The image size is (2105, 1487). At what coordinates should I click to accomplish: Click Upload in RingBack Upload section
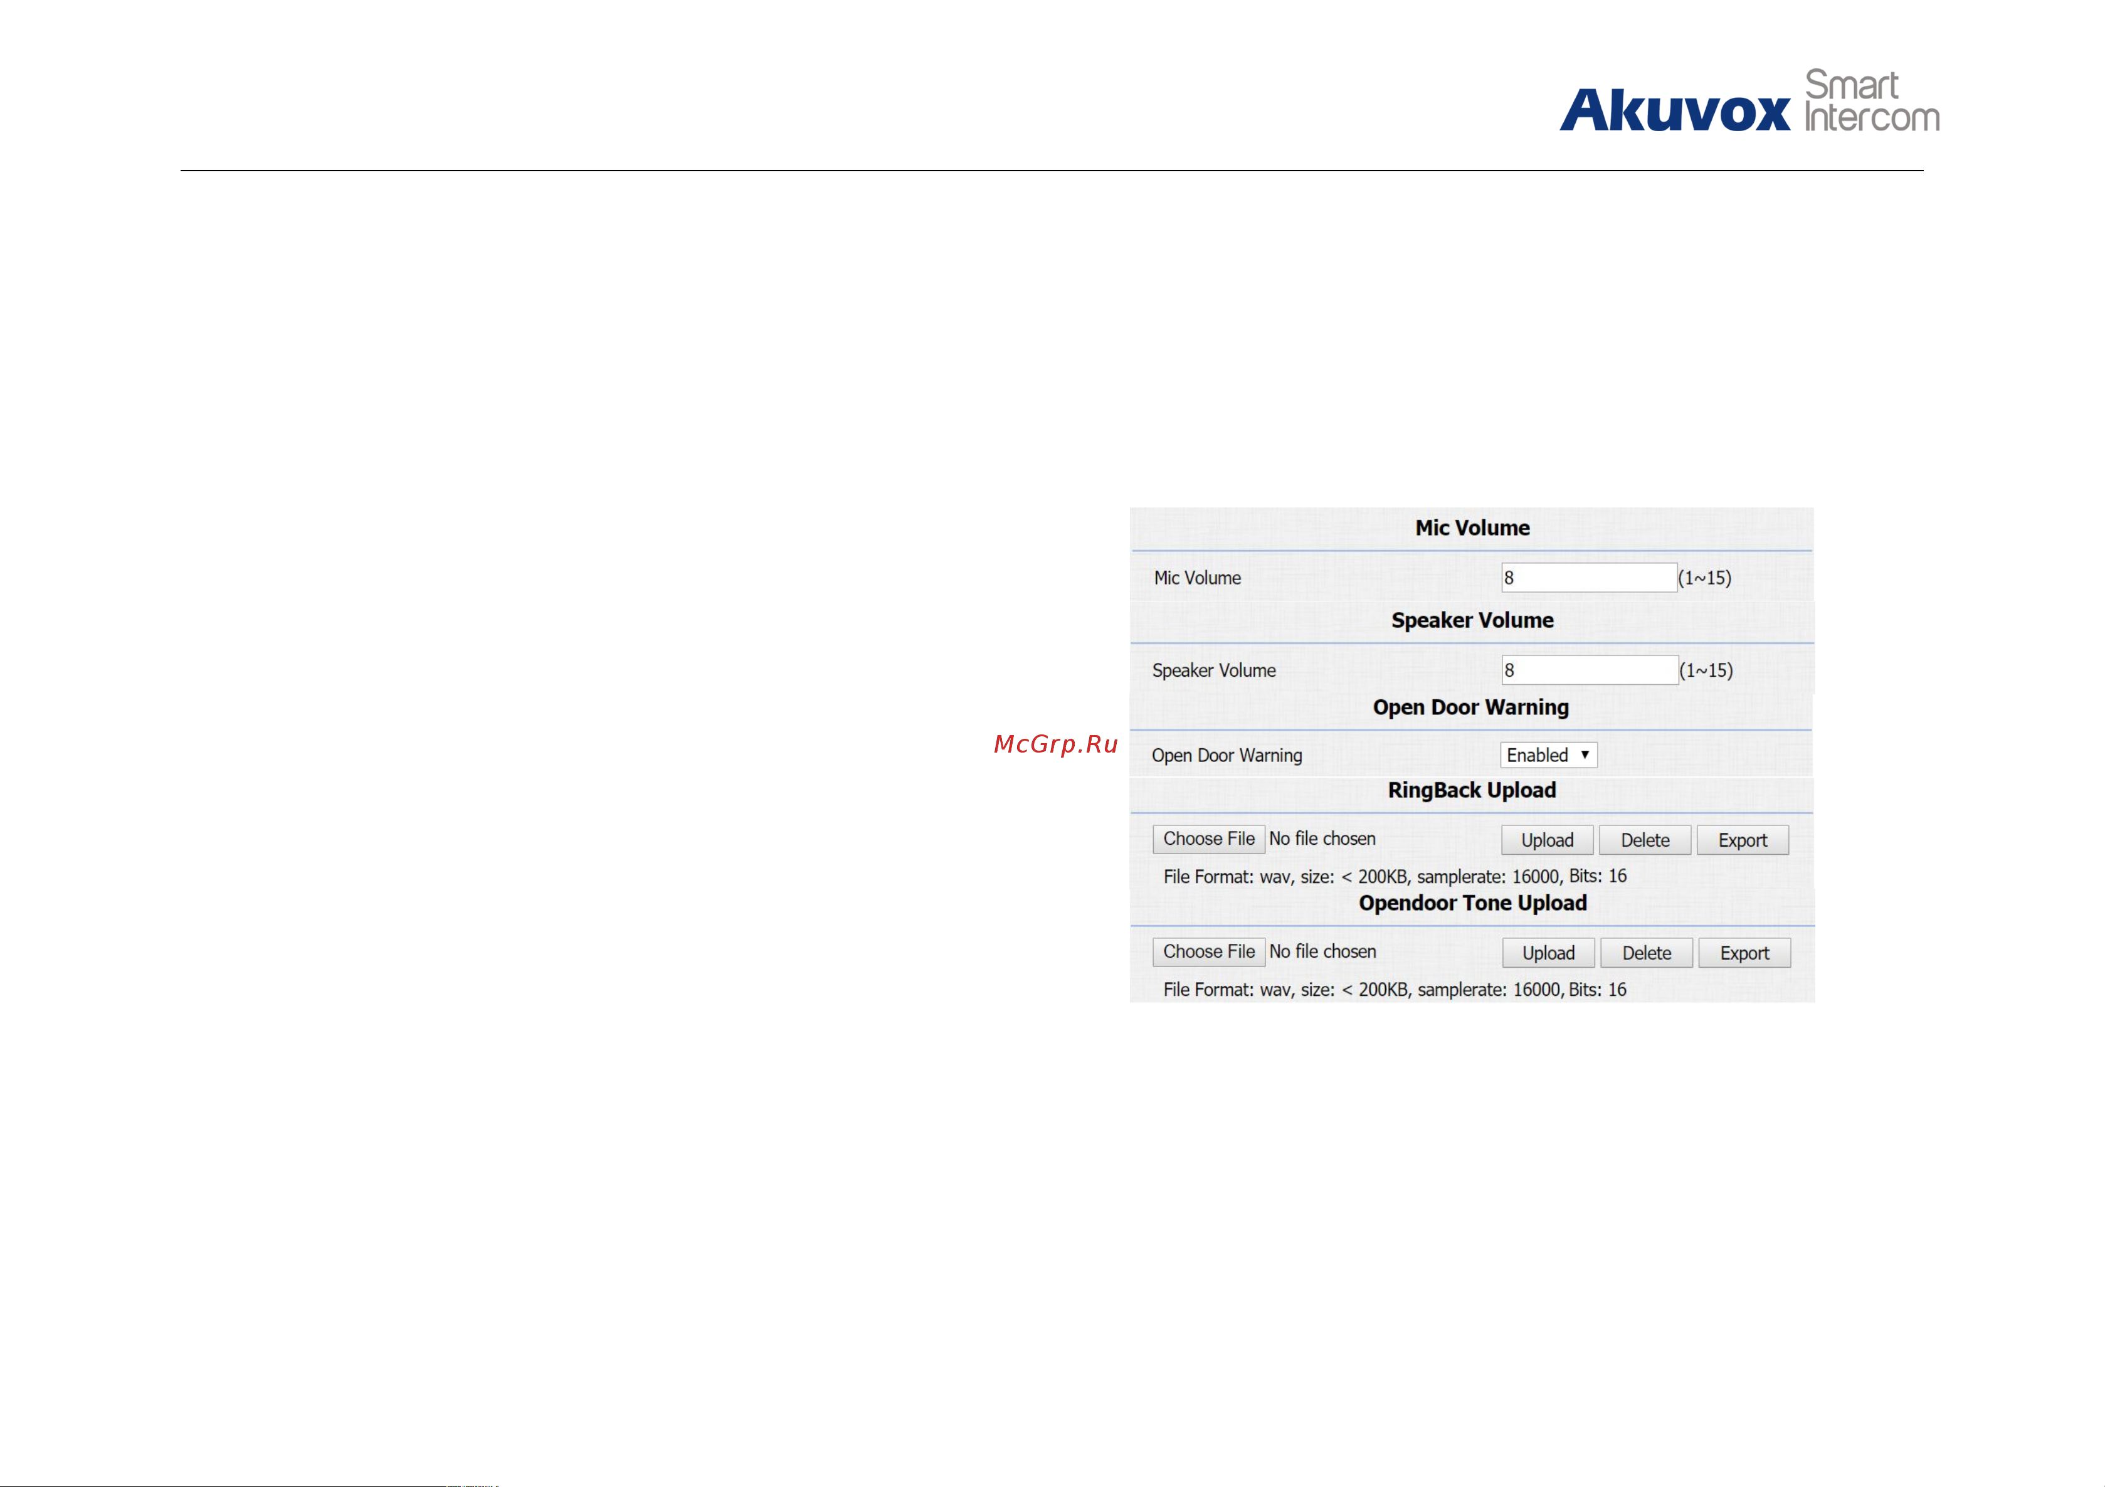[x=1547, y=840]
